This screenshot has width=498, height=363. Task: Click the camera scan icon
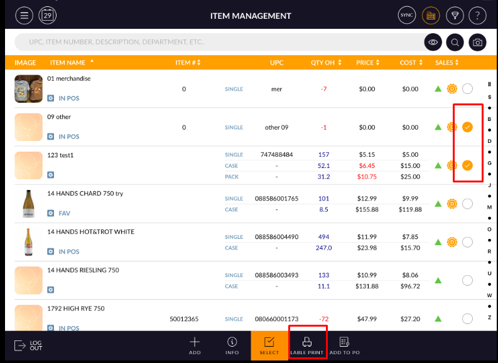[477, 43]
